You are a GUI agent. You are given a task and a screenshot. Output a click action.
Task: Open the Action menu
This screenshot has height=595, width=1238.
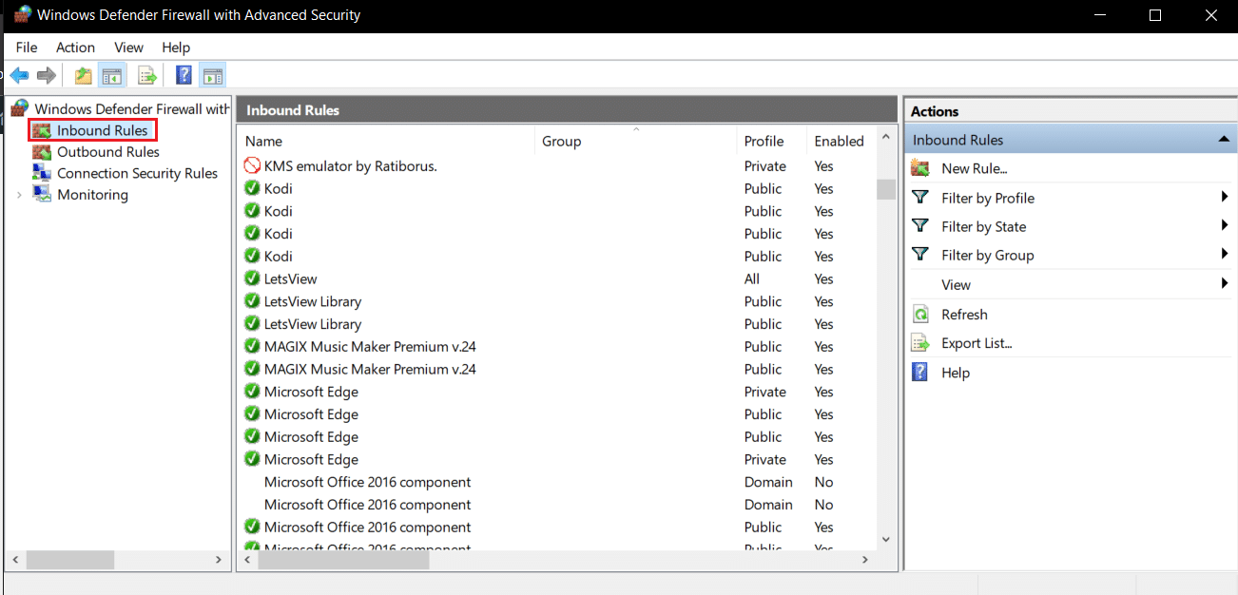[75, 48]
